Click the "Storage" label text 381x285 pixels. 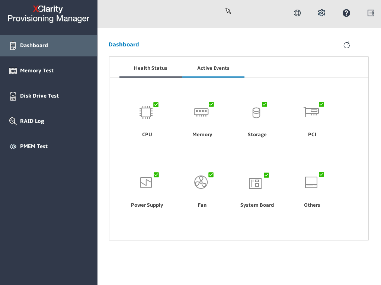257,135
